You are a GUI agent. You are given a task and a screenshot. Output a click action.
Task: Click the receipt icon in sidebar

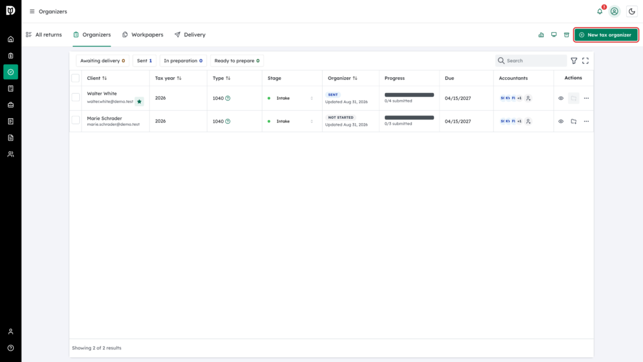[11, 121]
